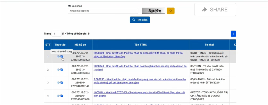Click the page number box next to Trang
This screenshot has width=268, height=105.
pyautogui.click(x=56, y=34)
